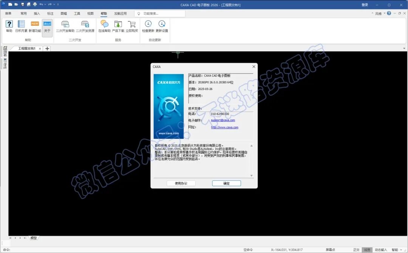Click the X,Y coordinate readout in status bar

pyautogui.click(x=287, y=250)
